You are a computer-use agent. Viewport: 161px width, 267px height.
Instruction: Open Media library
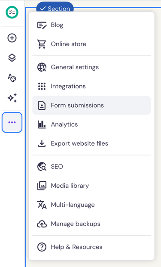(x=91, y=186)
